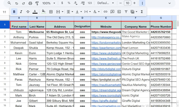The image size is (179, 107).
Task: Click the search magnifier icon
Action: (x=9, y=3)
